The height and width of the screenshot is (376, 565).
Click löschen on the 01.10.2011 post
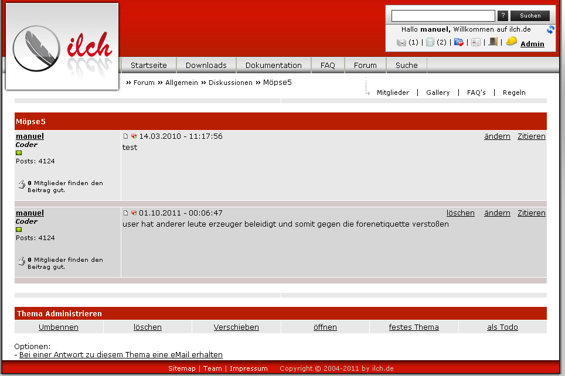[461, 213]
